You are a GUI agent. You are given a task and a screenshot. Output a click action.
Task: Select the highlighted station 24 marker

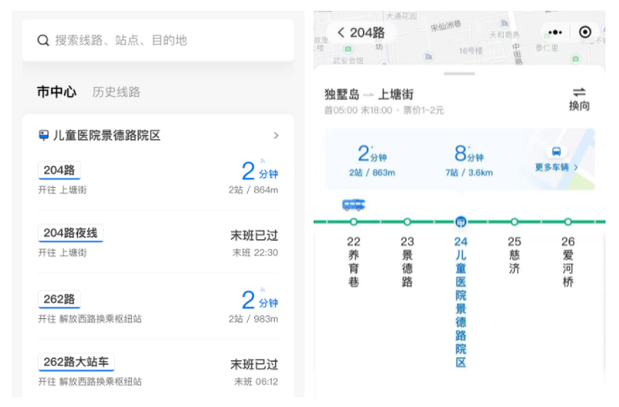[461, 221]
